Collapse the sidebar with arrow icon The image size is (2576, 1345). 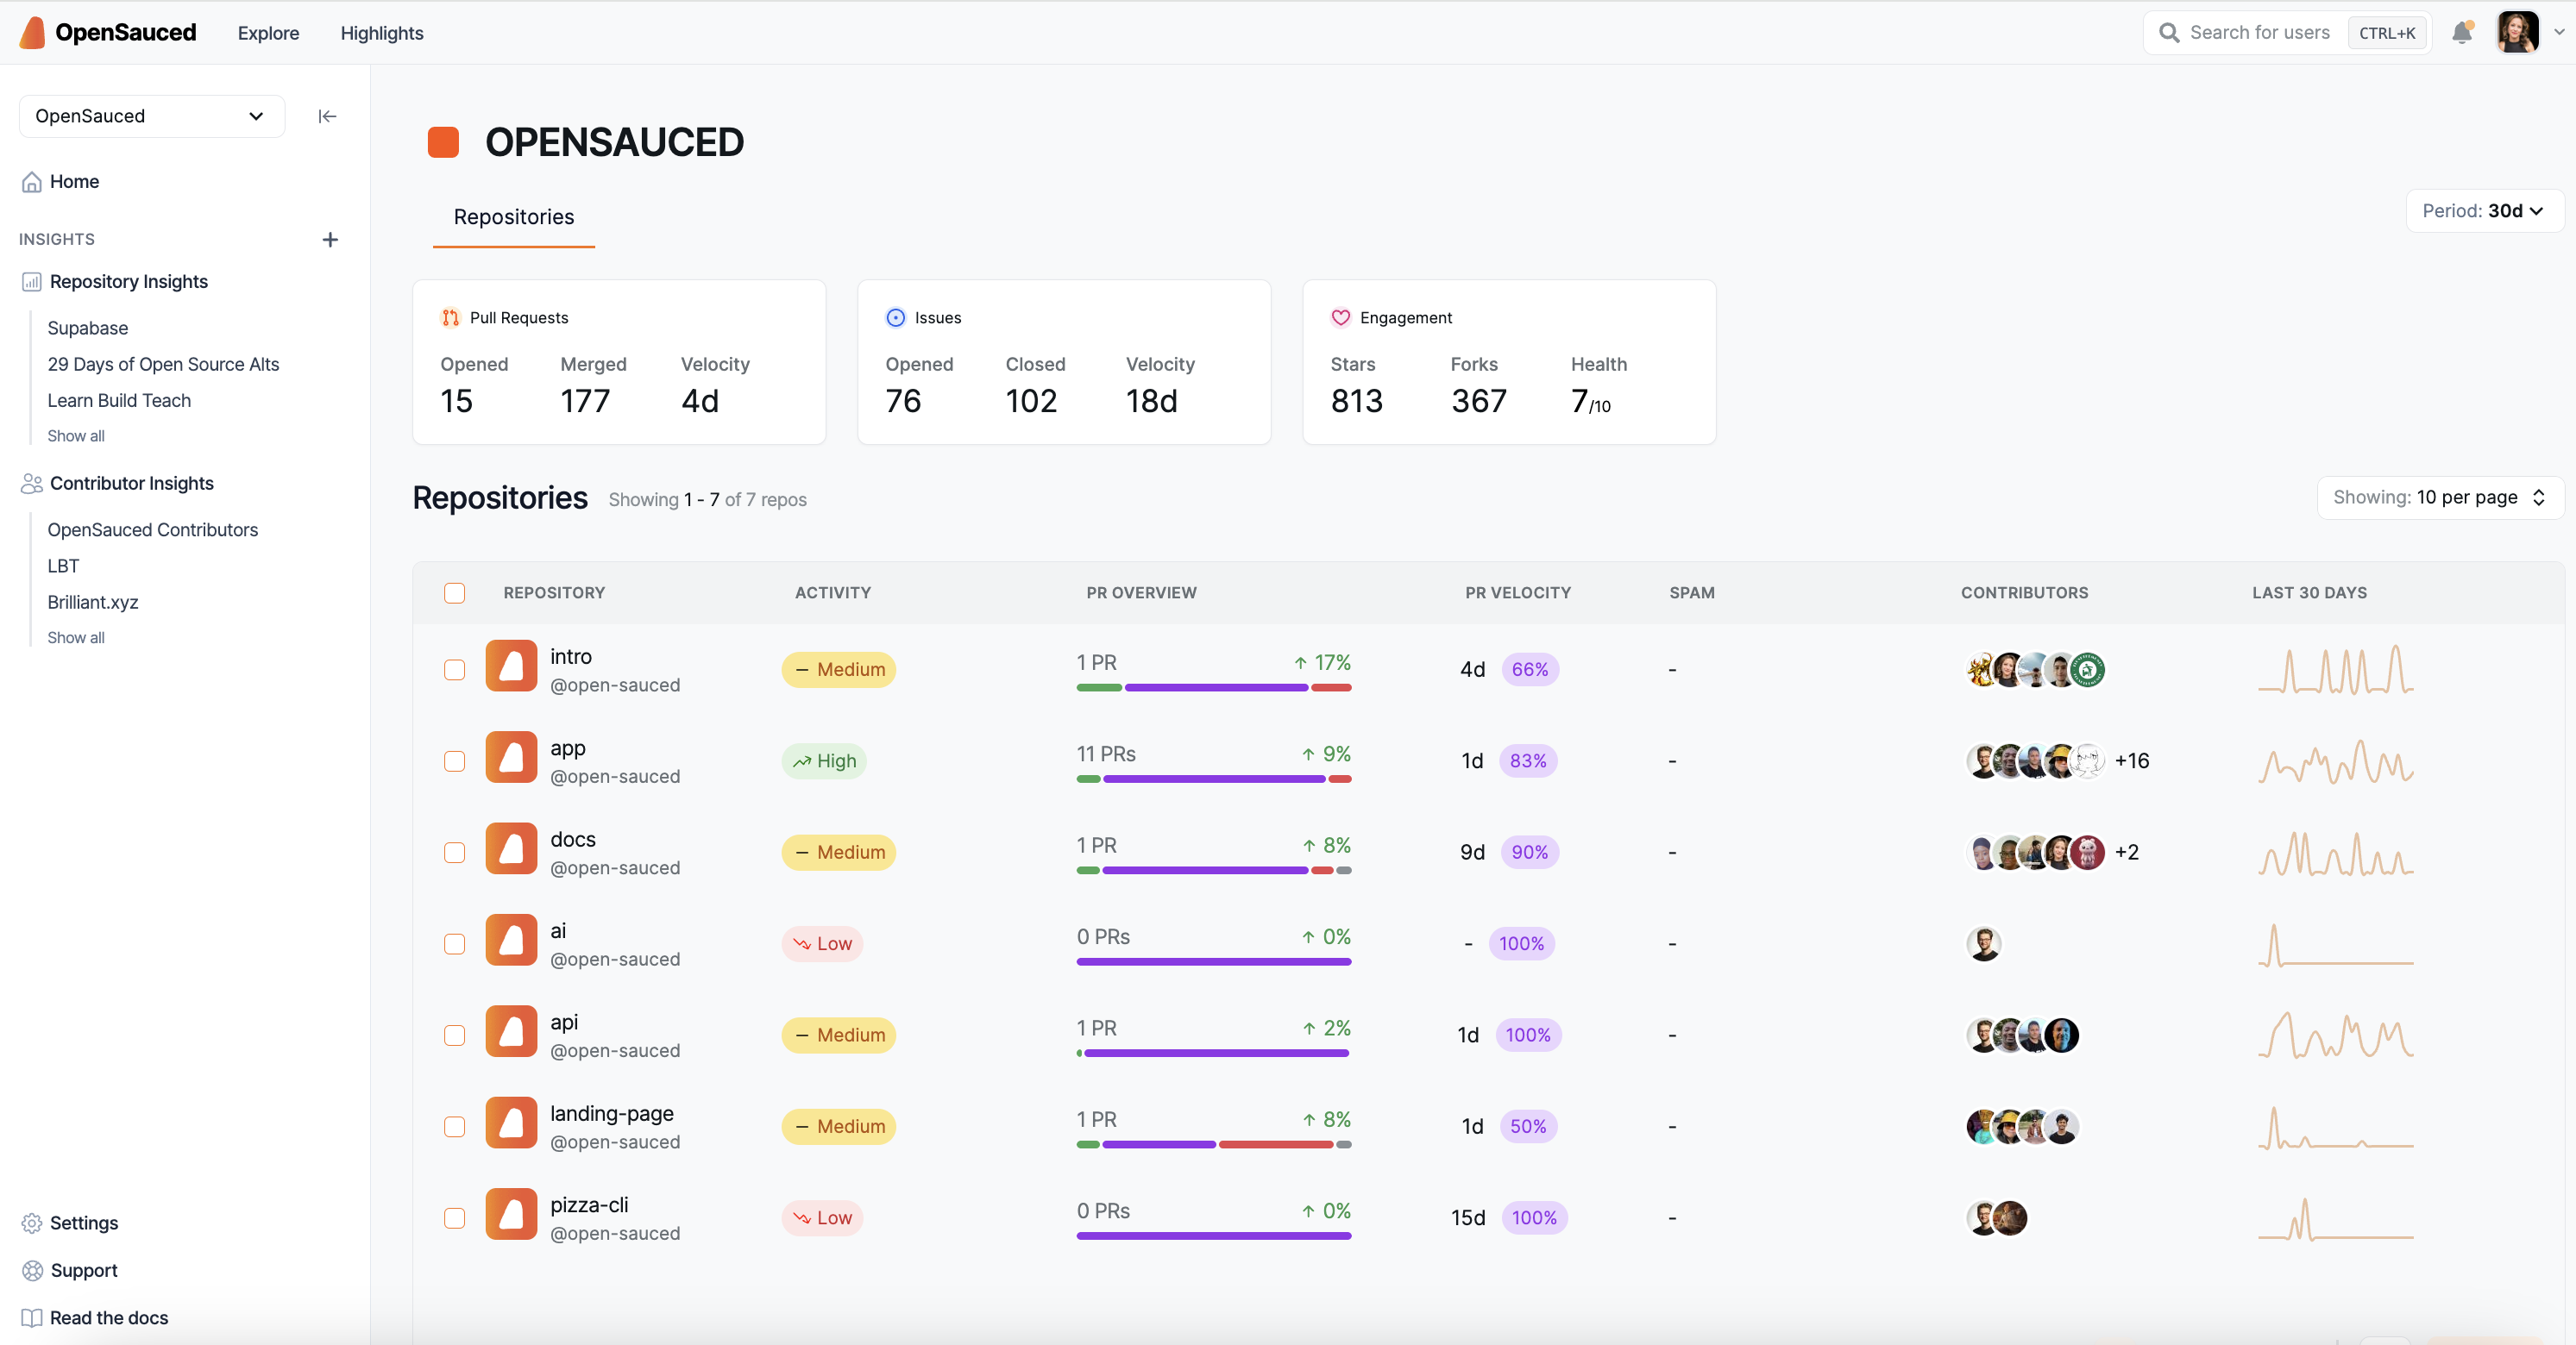[x=327, y=116]
